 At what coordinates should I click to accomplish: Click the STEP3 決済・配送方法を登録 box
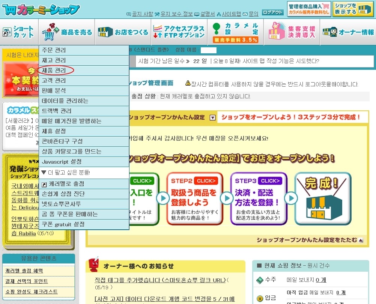point(256,199)
